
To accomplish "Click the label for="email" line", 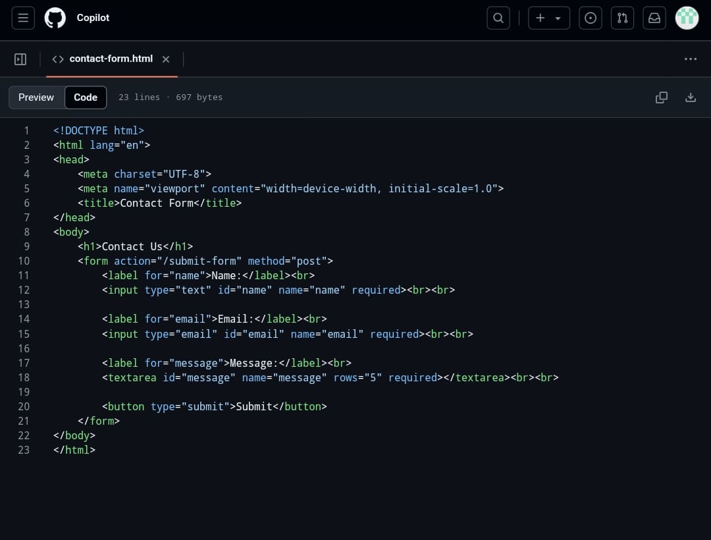I will pos(215,319).
